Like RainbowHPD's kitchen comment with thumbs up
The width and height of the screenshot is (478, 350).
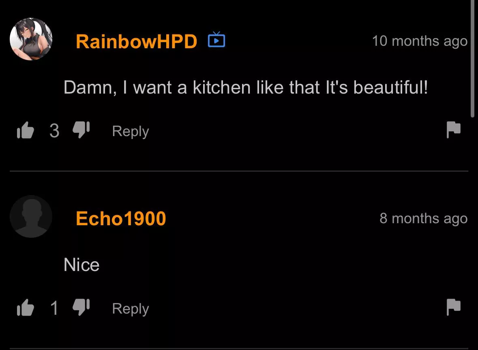click(x=25, y=130)
